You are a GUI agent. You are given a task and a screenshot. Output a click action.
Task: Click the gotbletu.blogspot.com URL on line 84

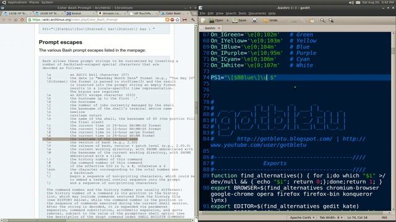point(285,139)
